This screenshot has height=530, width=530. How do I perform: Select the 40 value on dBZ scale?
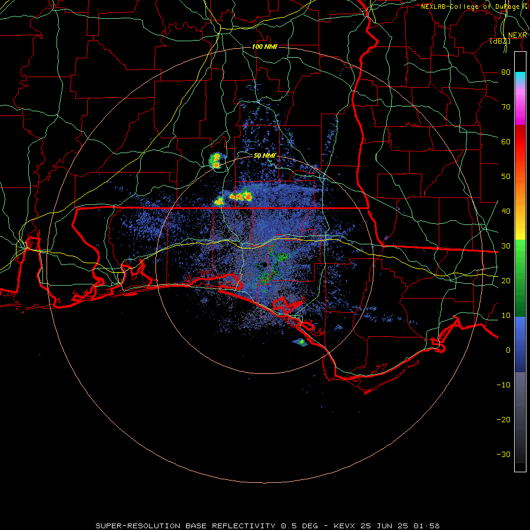point(506,211)
